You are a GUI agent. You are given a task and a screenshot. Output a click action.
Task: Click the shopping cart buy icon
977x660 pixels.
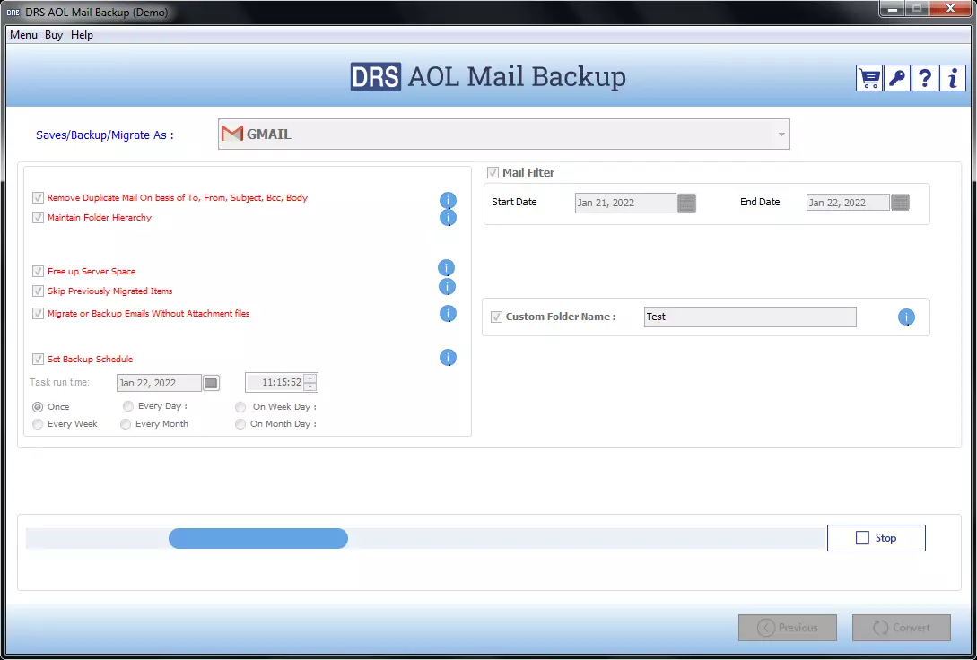click(868, 78)
